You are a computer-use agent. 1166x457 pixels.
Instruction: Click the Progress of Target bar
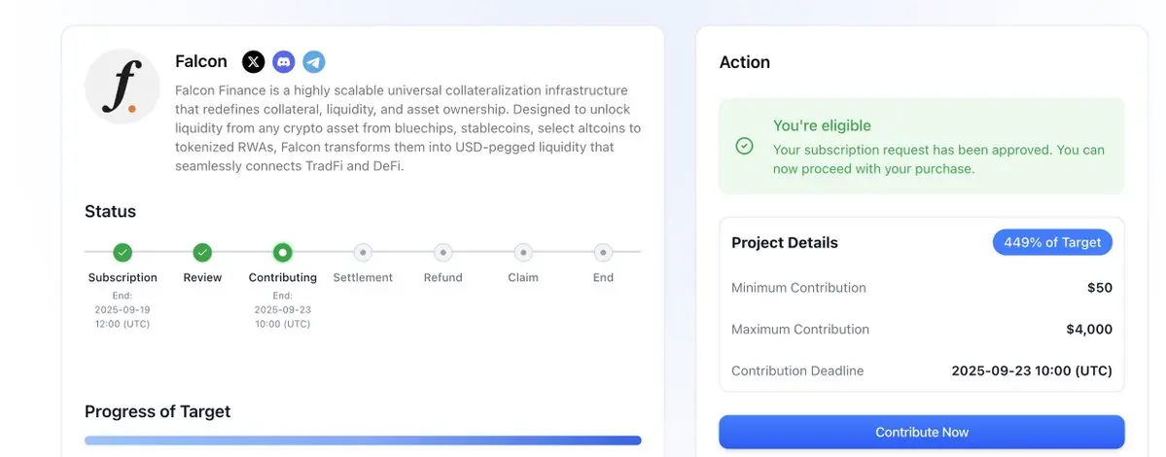tap(363, 440)
